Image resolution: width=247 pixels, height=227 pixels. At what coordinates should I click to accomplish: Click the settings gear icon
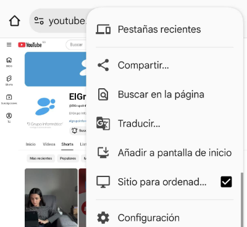point(103,218)
